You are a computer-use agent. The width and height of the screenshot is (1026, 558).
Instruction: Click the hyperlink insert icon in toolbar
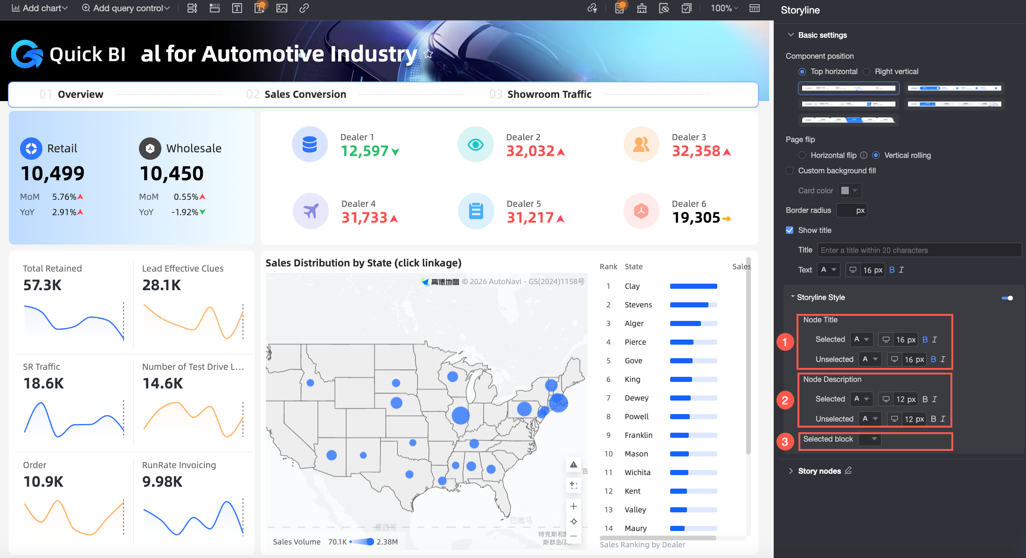click(x=304, y=8)
